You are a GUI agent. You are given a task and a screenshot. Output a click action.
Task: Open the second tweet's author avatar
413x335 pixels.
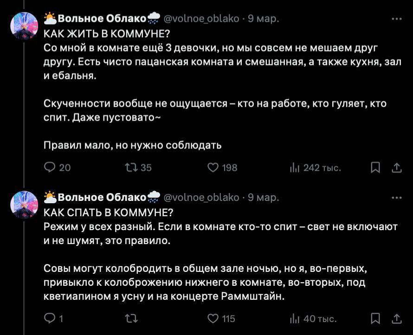pos(24,205)
